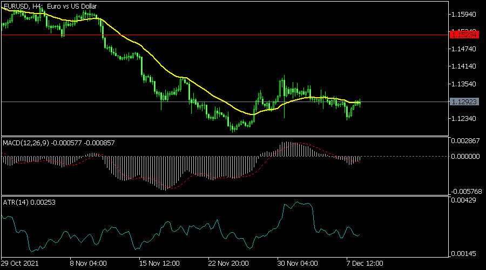Click the 15 Nov 12:00 time label
The image size is (486, 270).
(159, 264)
